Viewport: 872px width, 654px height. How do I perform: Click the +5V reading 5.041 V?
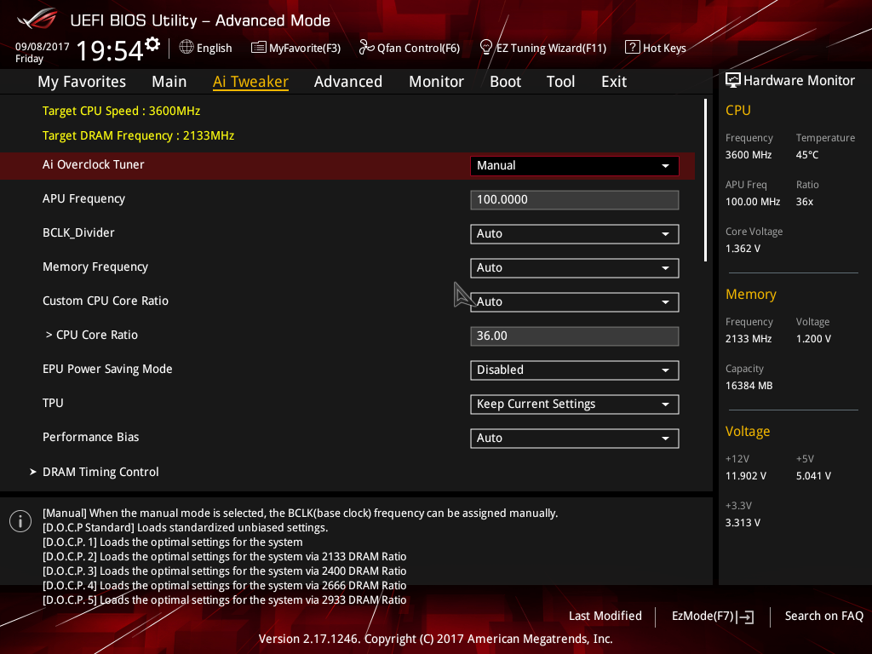(x=813, y=476)
